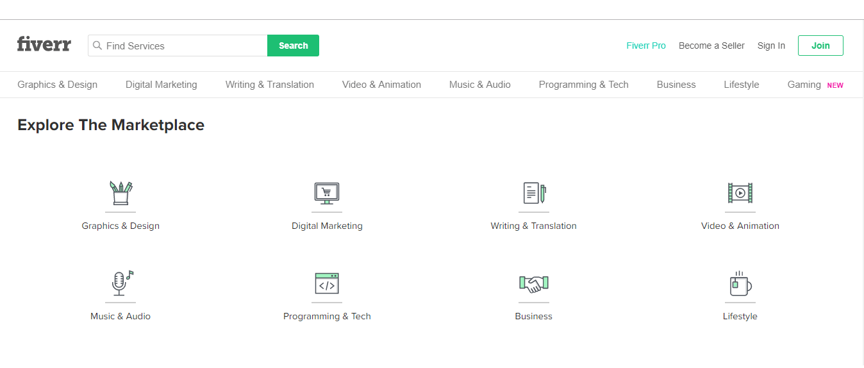
Task: Click the Explore The Marketplace heading
Action: pos(111,125)
